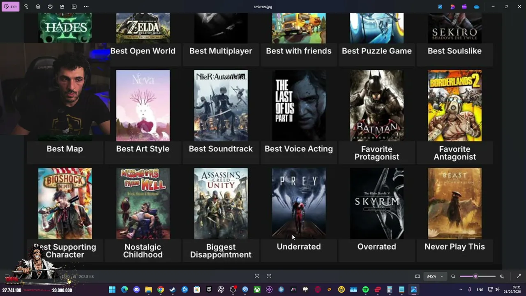The image size is (526, 296).
Task: Click the active Photos app taskbar icon
Action: tap(414, 289)
